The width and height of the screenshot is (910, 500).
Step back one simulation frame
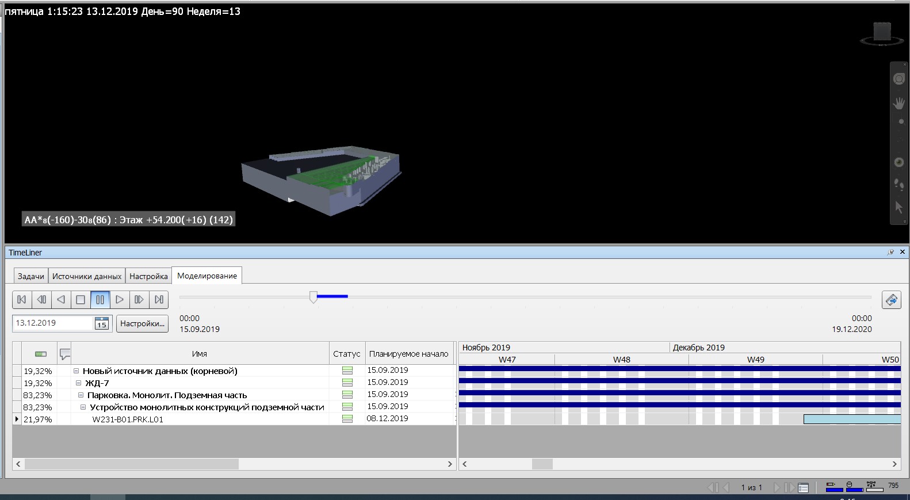[x=41, y=300]
